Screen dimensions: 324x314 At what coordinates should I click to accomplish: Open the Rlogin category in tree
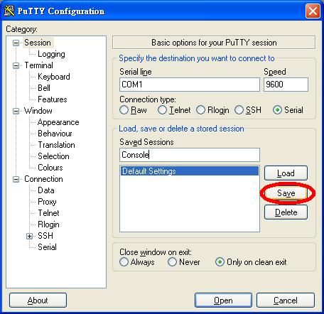(48, 224)
